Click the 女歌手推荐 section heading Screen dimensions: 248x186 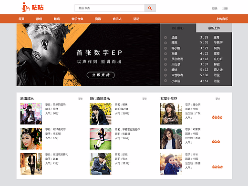pos(169,98)
